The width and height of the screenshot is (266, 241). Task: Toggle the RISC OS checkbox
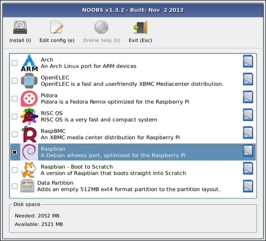pos(15,116)
